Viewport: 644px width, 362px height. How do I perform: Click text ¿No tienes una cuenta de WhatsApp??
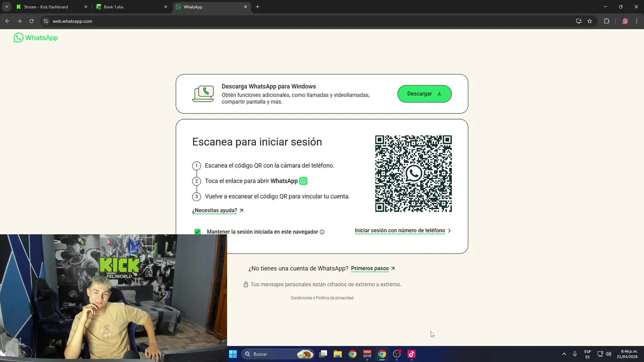tap(298, 268)
